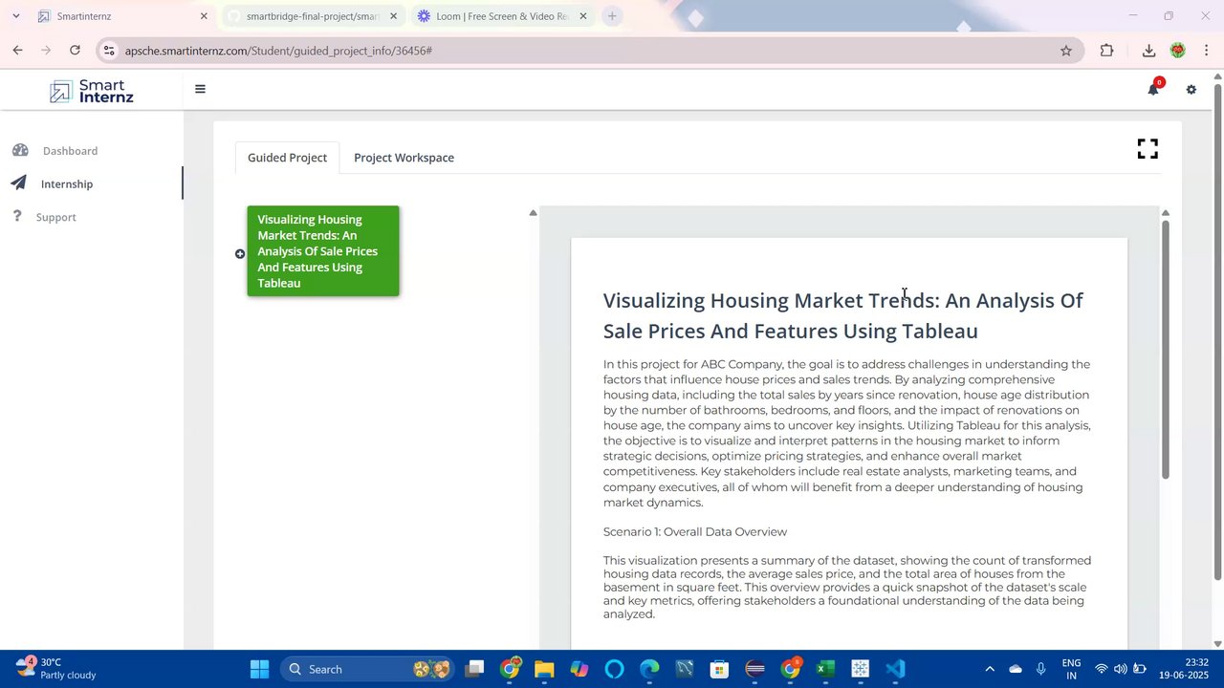Go back to the previous page
The width and height of the screenshot is (1224, 688).
(x=17, y=51)
